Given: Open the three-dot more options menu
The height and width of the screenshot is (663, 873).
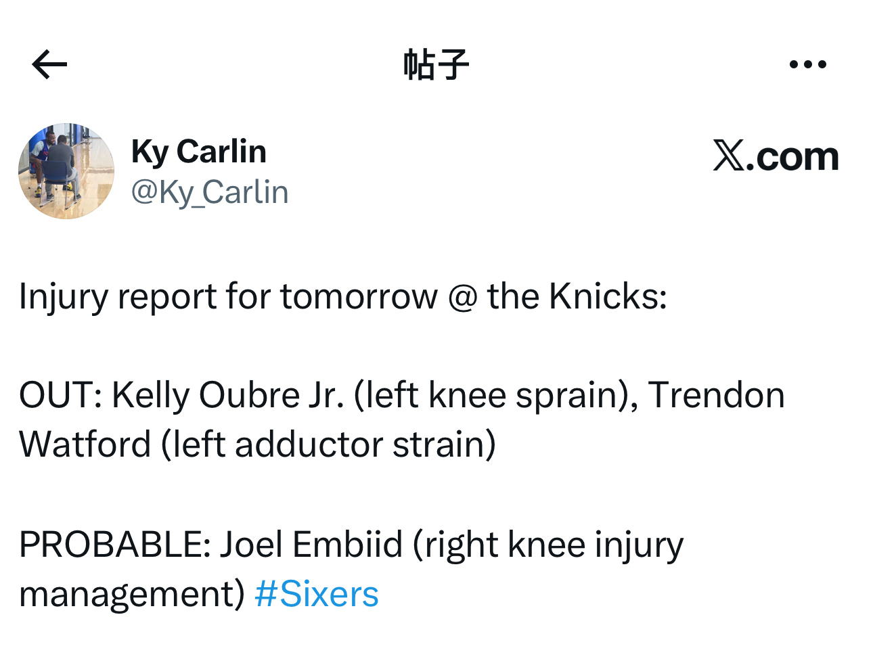Looking at the screenshot, I should click(807, 65).
